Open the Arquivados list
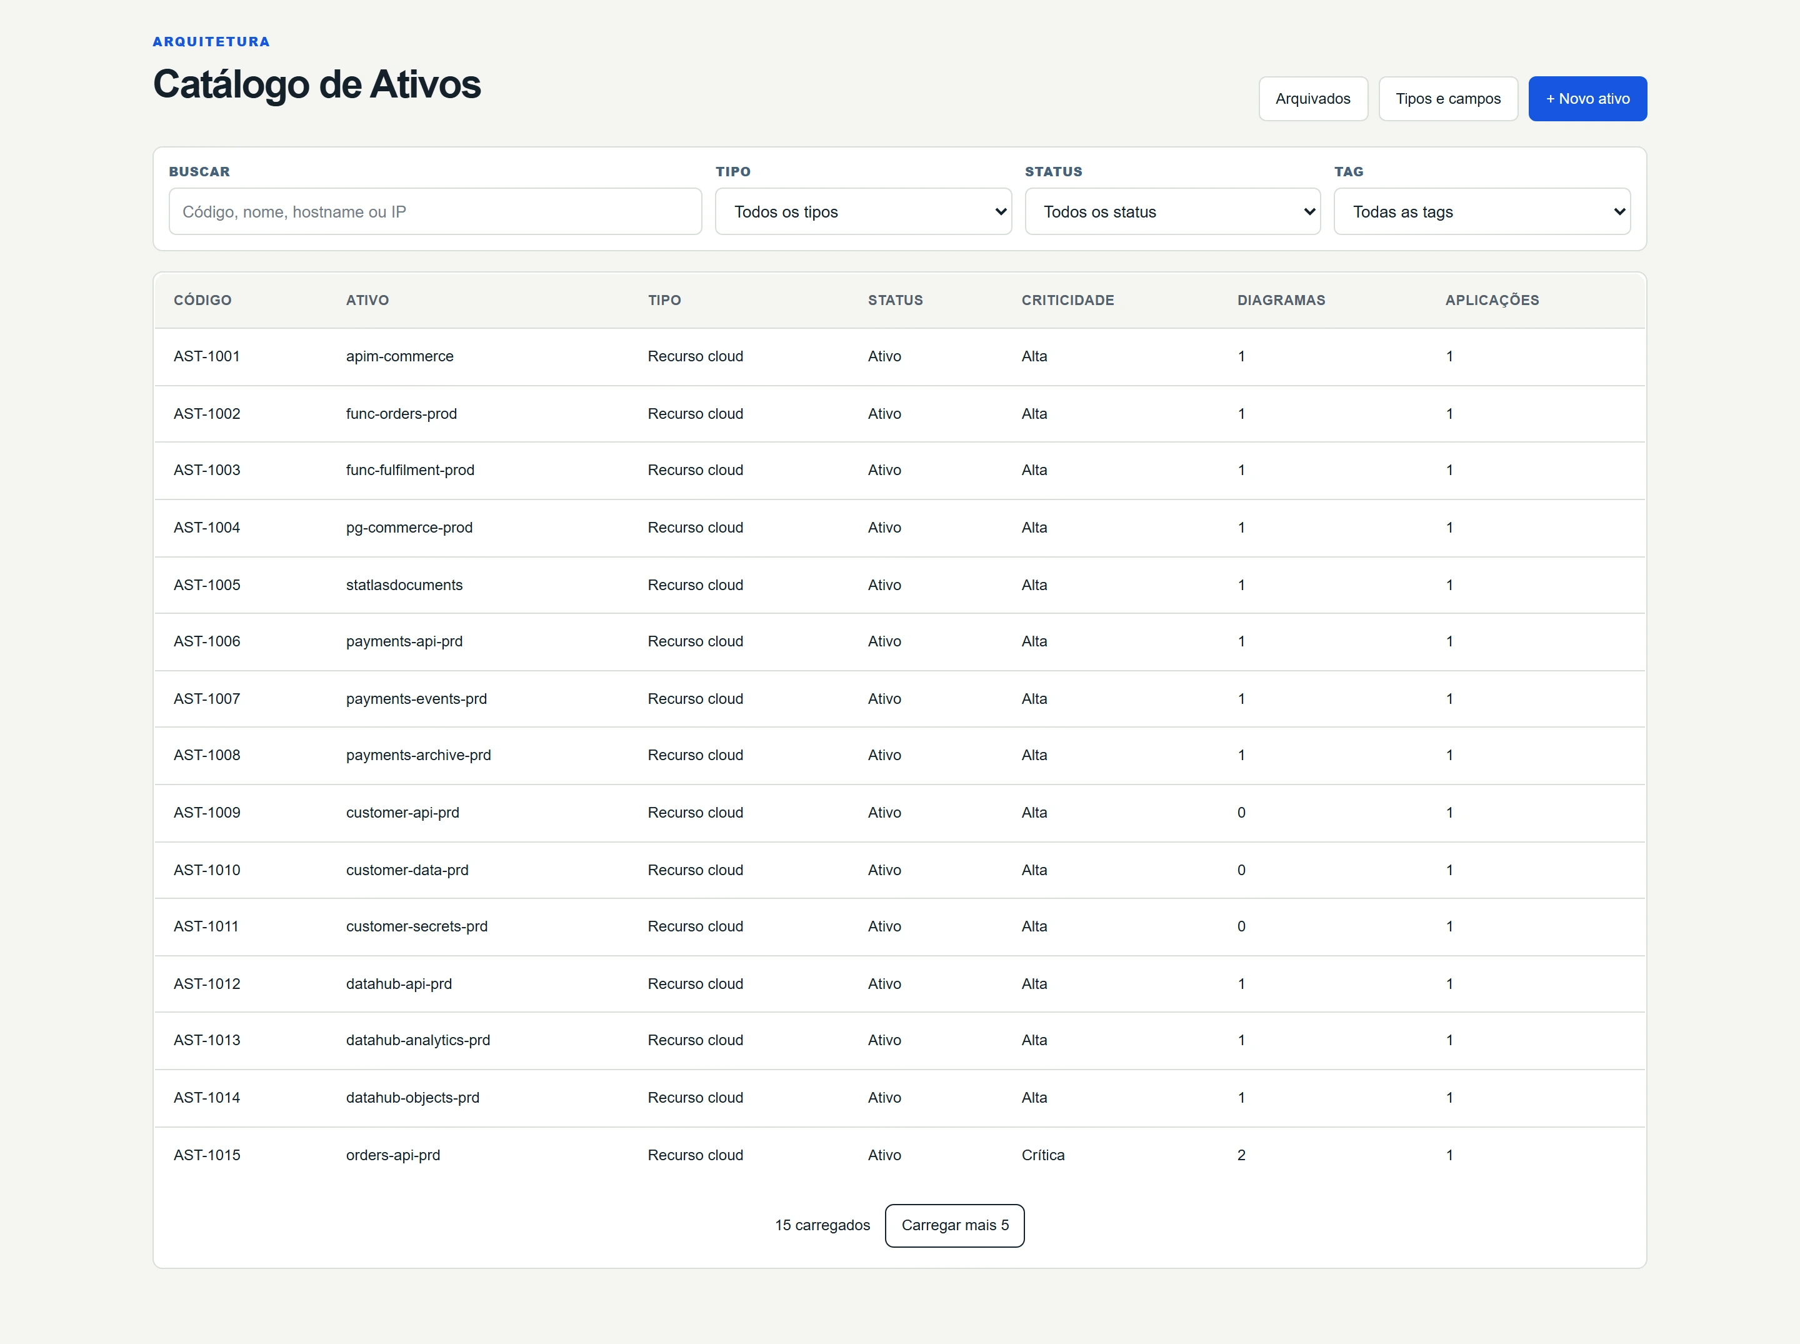1800x1344 pixels. [1312, 98]
